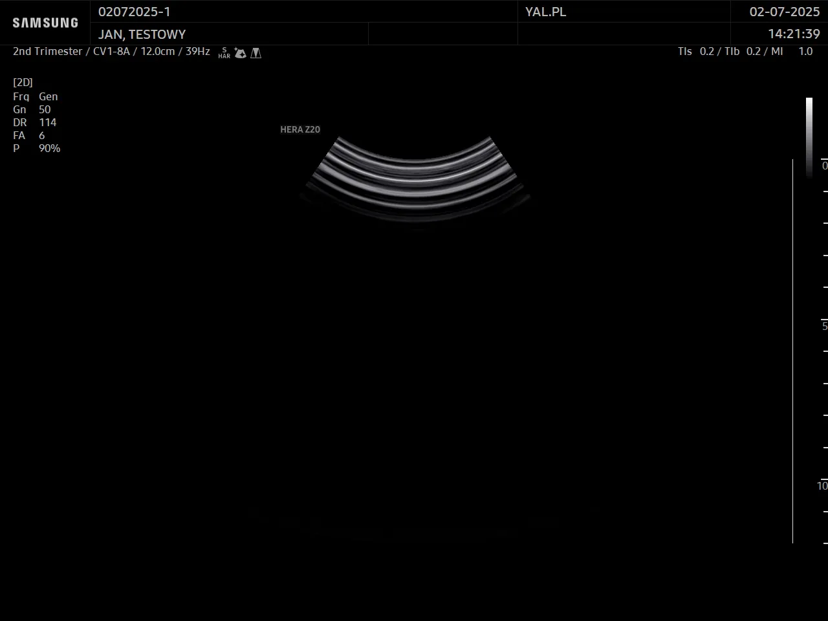Screen dimensions: 828x621
Task: Click the HERA Z20 watermark label
Action: coord(300,129)
